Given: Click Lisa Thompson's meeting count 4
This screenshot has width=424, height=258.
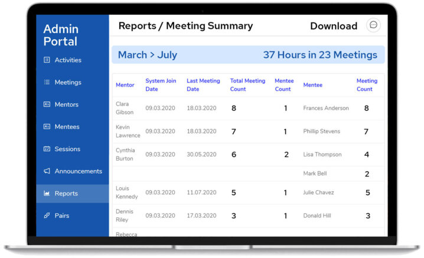Looking at the screenshot, I should pyautogui.click(x=367, y=155).
